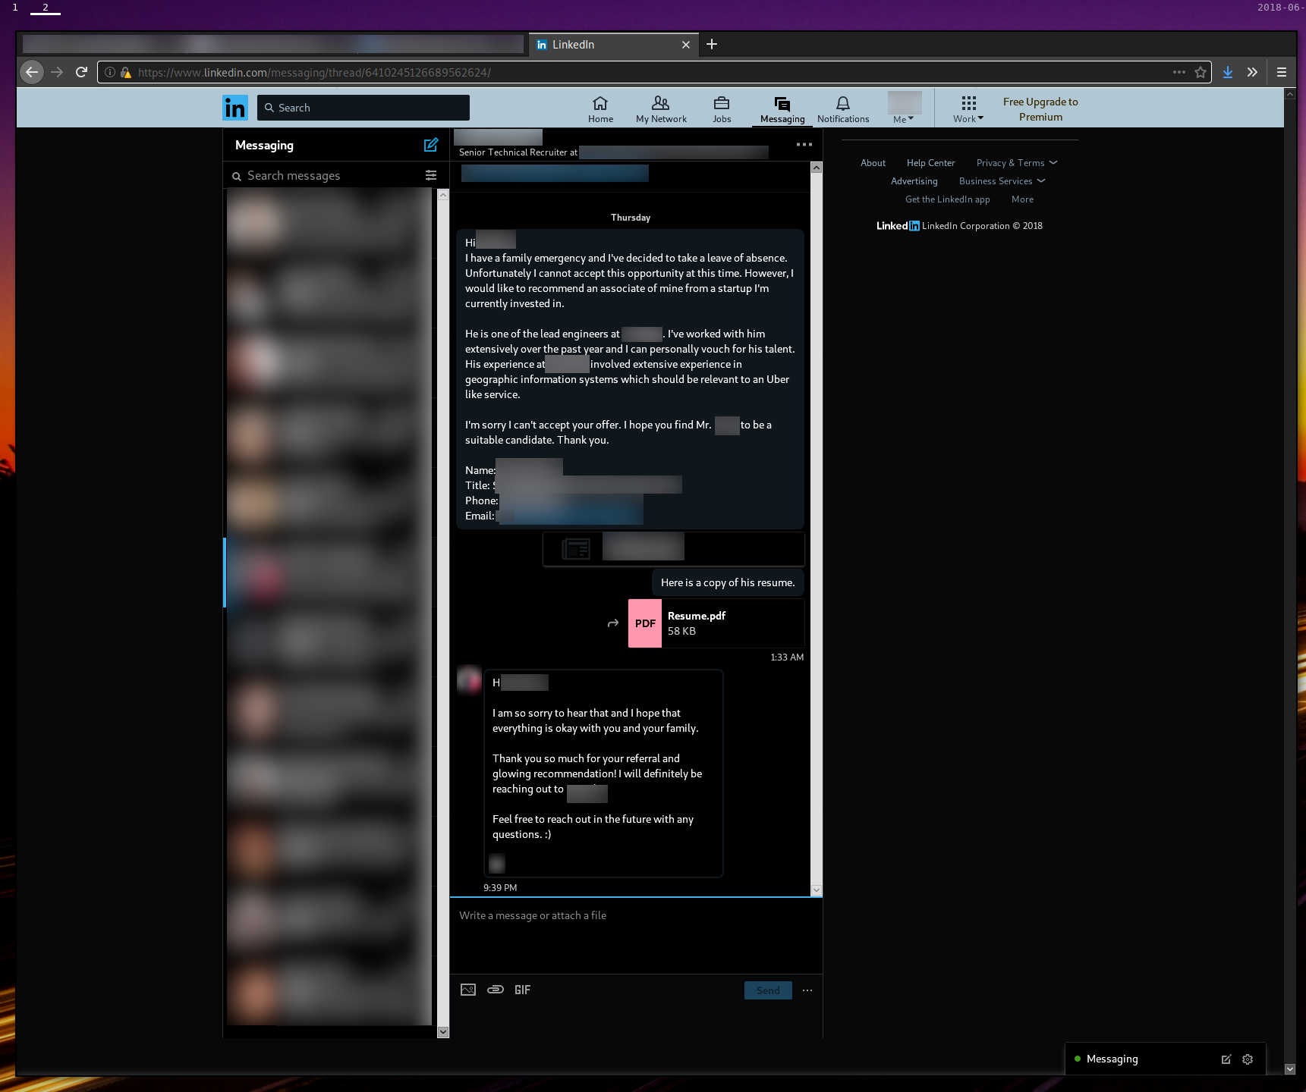Expand Business Services dropdown
Image resolution: width=1306 pixels, height=1092 pixels.
1002,181
